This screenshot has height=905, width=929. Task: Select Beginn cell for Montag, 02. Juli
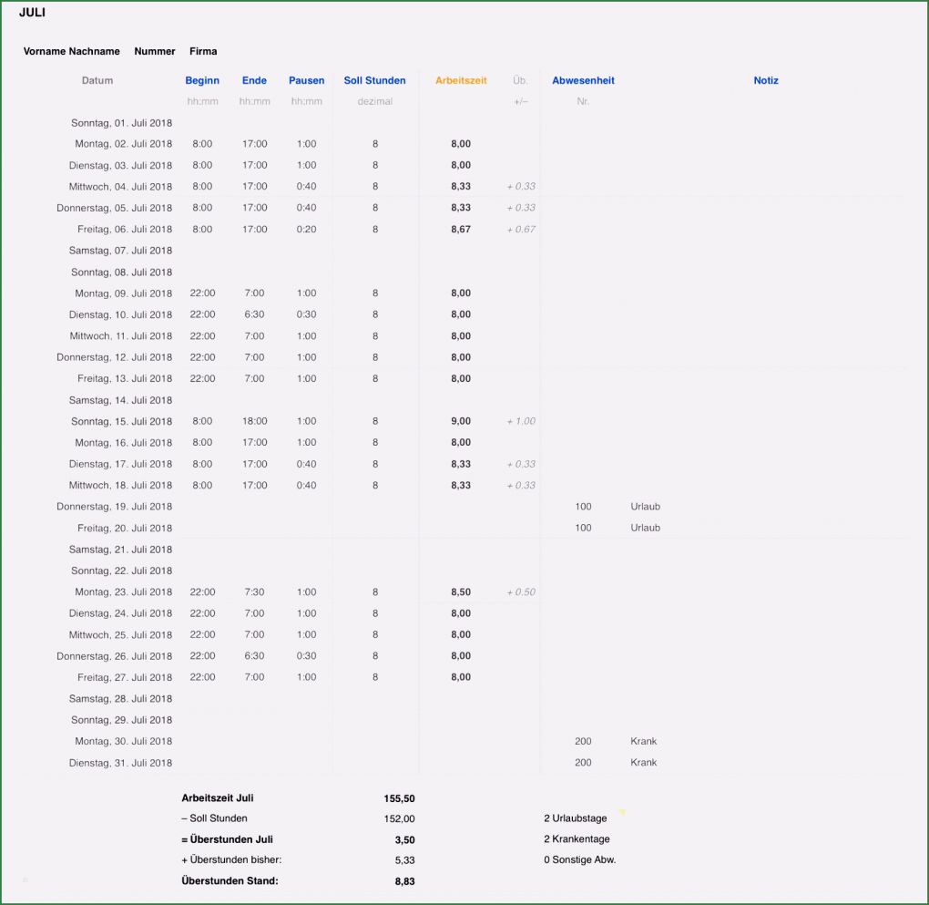pos(202,144)
